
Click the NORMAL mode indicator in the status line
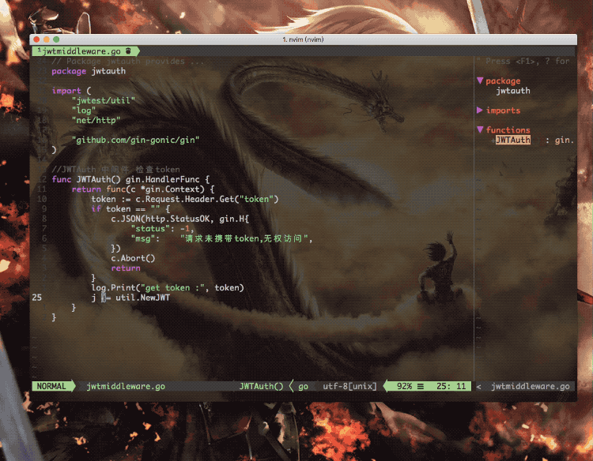coord(51,386)
